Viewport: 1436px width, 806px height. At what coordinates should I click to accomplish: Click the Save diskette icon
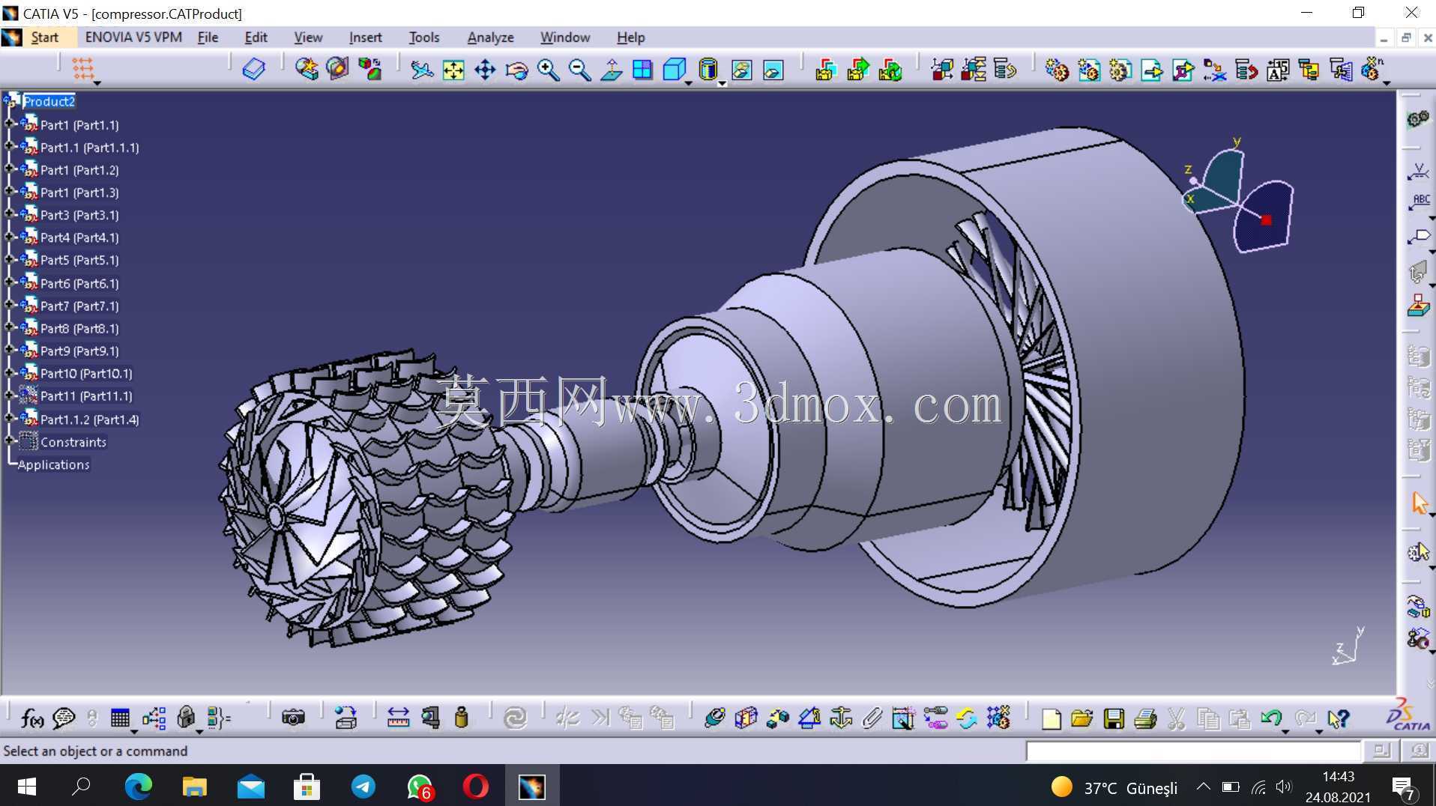coord(1114,718)
